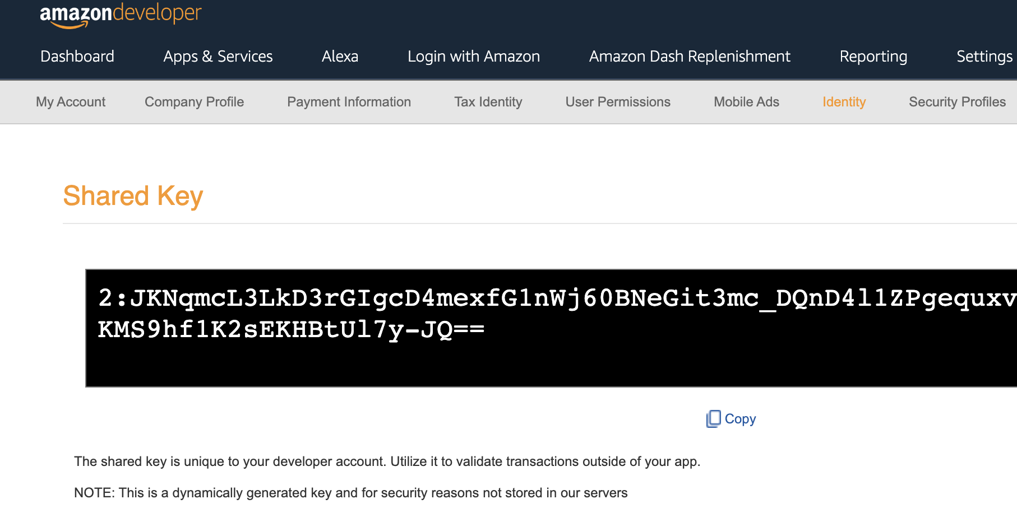Screen dimensions: 1017x513
Task: Switch to the My Account tab
Action: [x=70, y=101]
